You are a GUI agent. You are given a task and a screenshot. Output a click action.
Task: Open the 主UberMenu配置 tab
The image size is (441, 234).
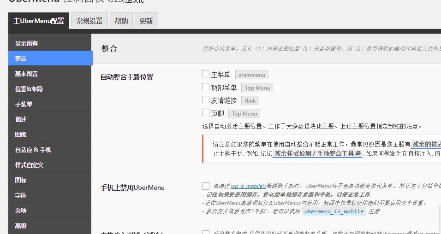click(x=39, y=21)
